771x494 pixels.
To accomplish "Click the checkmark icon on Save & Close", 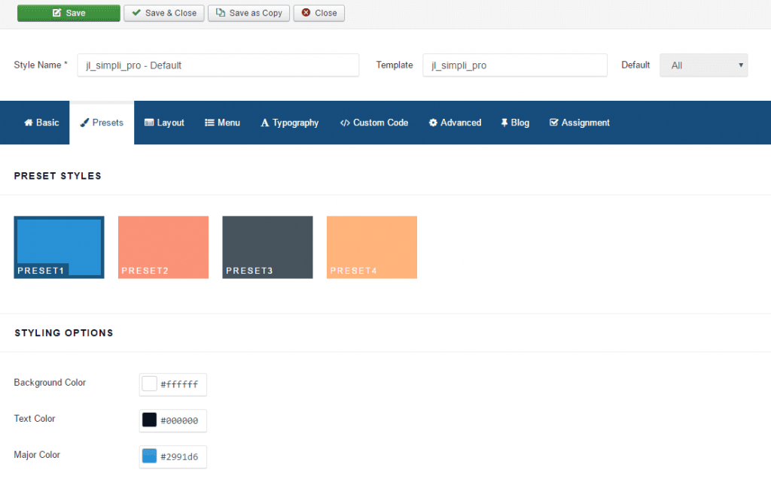I will click(138, 13).
